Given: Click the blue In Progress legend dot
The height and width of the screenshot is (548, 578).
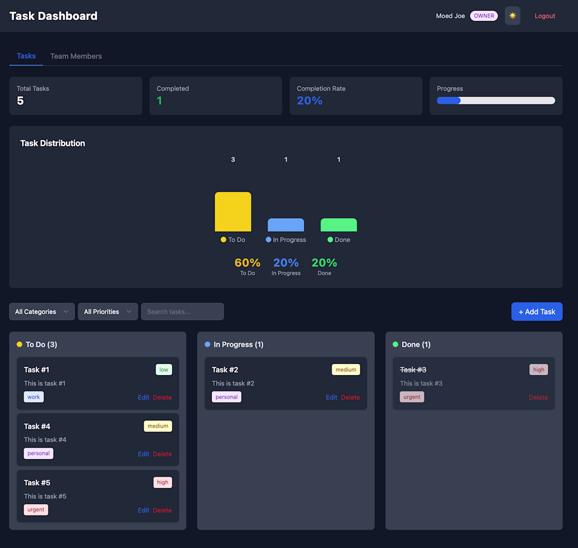Looking at the screenshot, I should [269, 240].
